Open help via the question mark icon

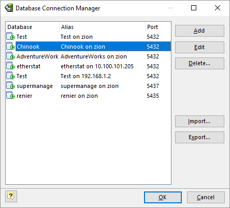[11, 196]
